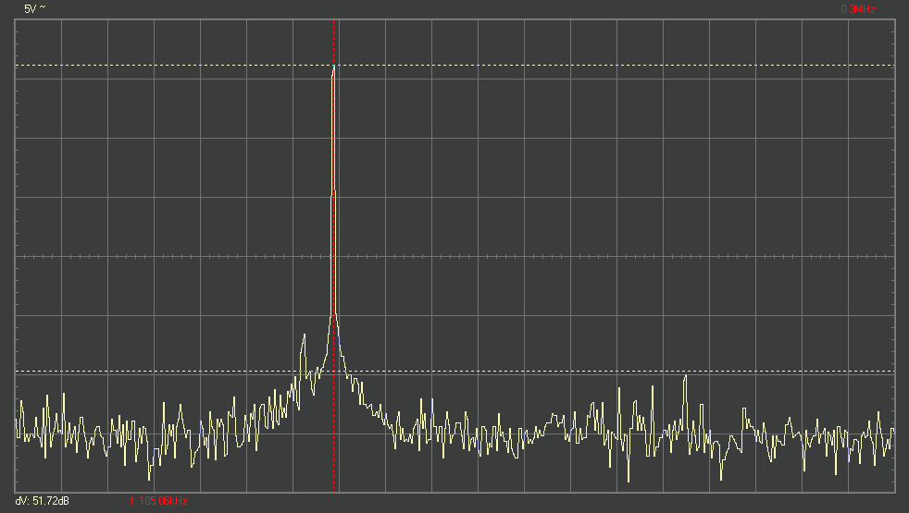909x513 pixels.
Task: Click where red cursor crosses upper yellow cursor
Action: tap(333, 66)
